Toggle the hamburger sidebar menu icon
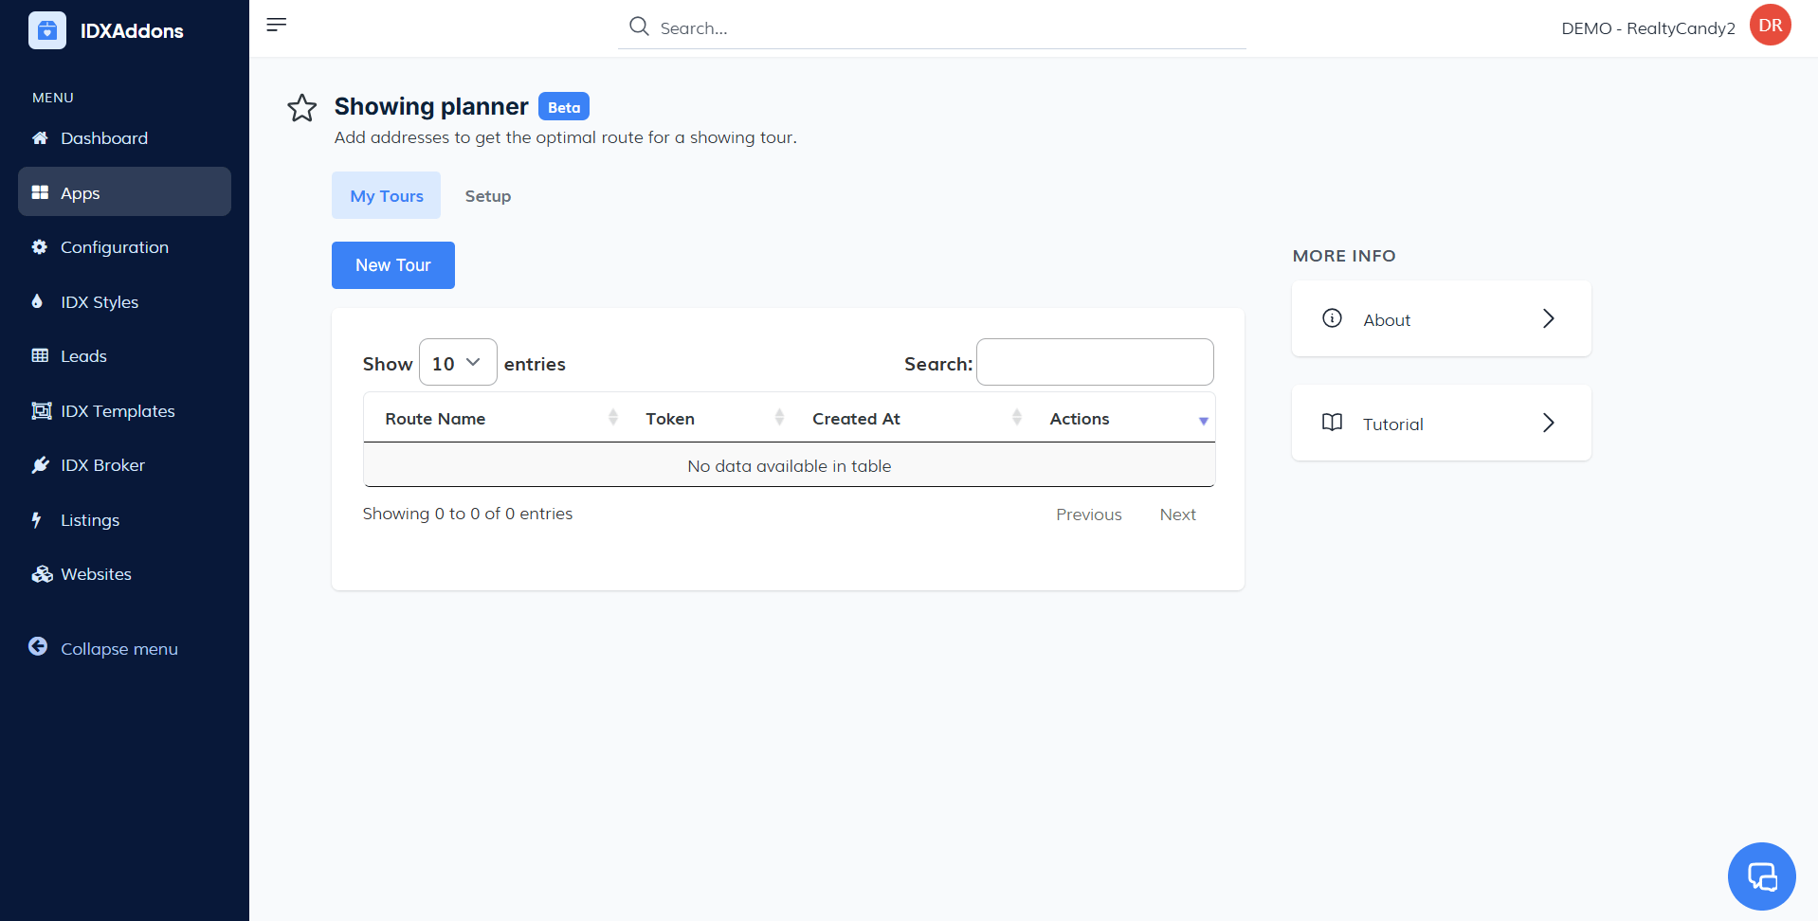 click(277, 25)
